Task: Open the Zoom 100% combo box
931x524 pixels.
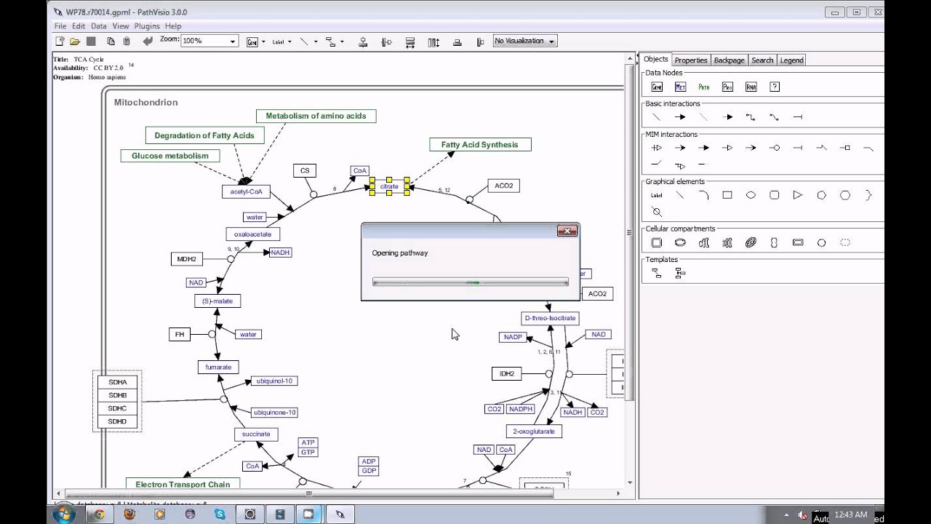Action: click(209, 41)
